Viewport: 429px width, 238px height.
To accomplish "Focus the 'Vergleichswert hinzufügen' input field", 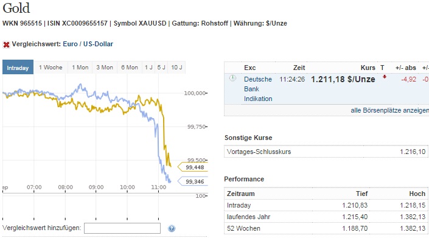I will (x=122, y=228).
